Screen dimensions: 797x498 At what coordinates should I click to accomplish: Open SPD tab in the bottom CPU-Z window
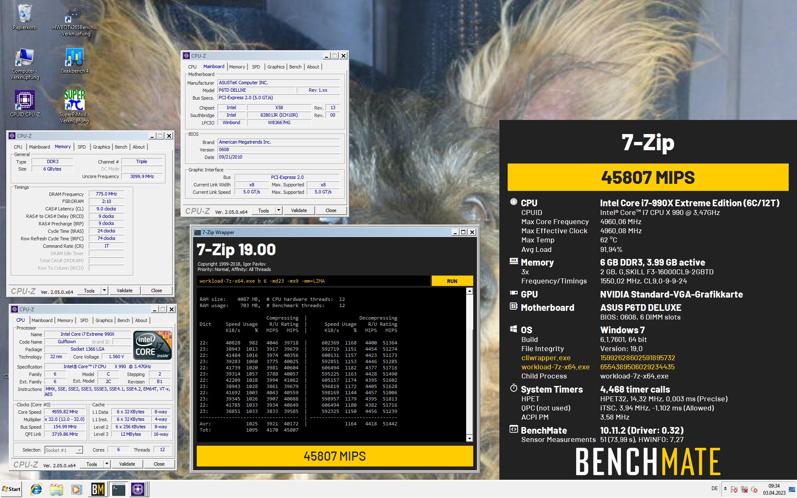[84, 320]
